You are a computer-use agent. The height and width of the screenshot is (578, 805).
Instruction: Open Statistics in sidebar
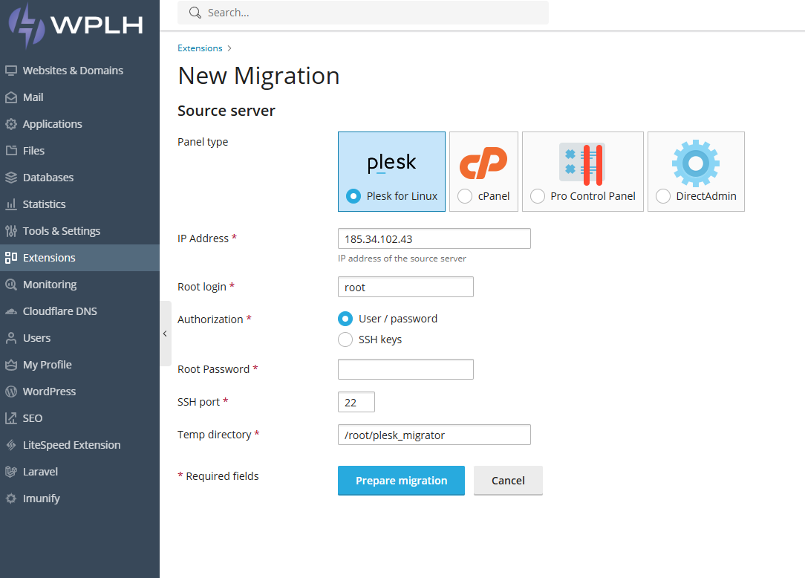pos(79,204)
